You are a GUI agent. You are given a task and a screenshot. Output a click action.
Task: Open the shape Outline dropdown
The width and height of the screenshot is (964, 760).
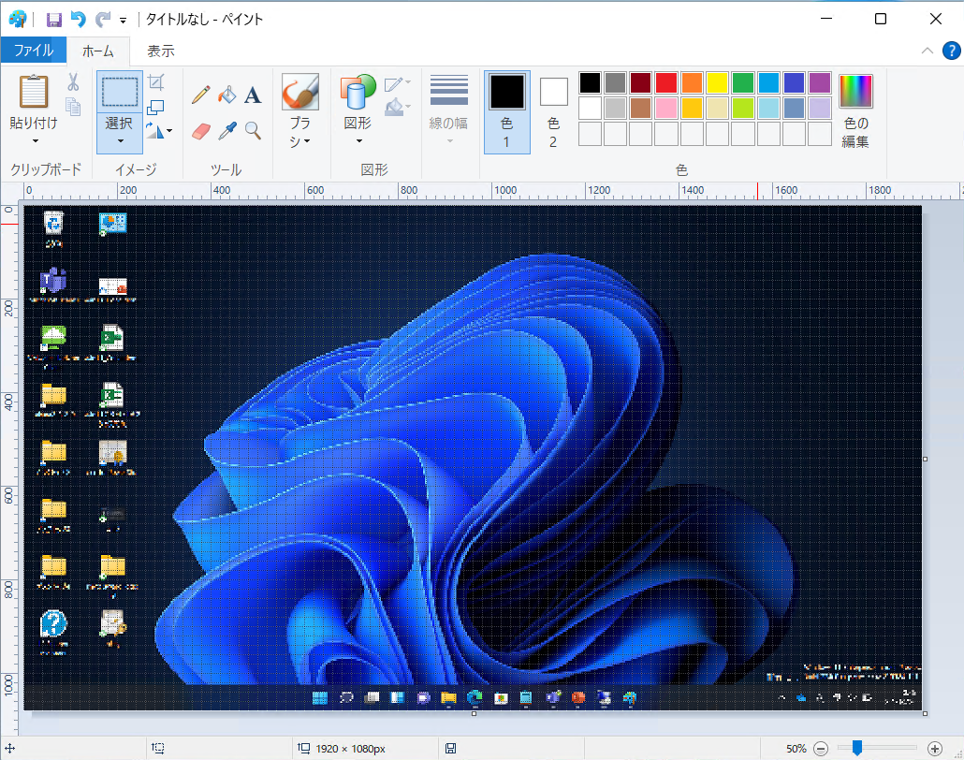click(x=397, y=83)
